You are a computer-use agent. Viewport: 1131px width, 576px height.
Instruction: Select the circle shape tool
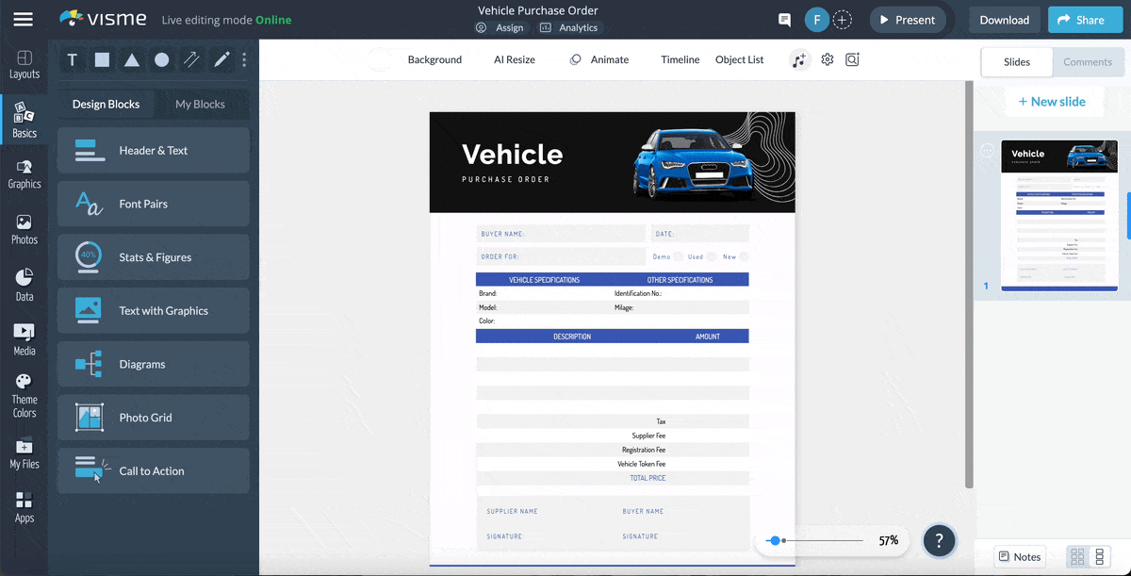(161, 59)
